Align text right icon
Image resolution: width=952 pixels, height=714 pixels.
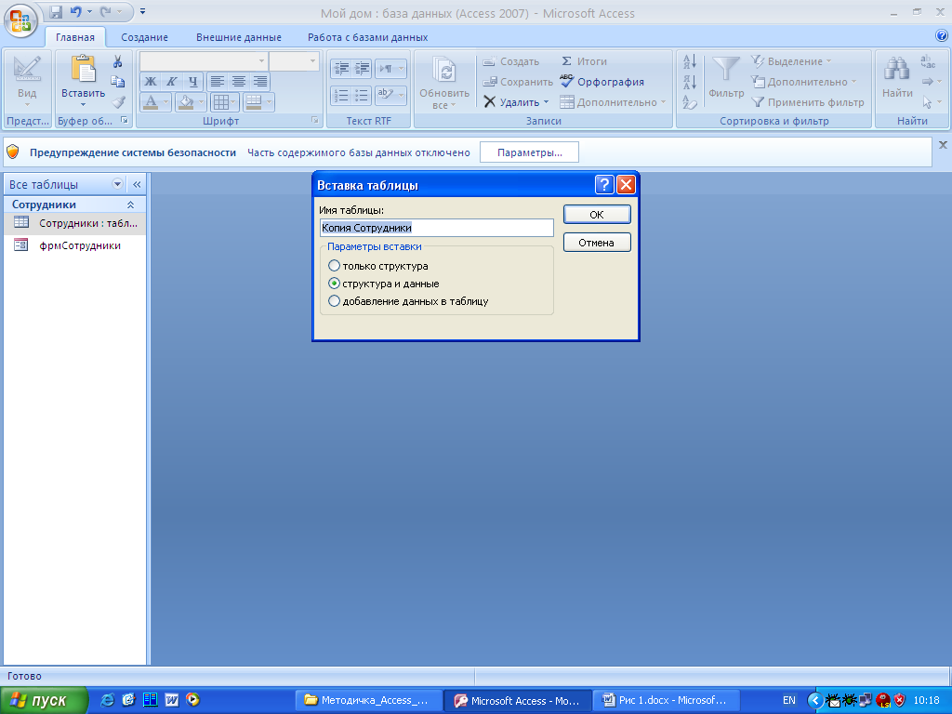click(x=260, y=82)
